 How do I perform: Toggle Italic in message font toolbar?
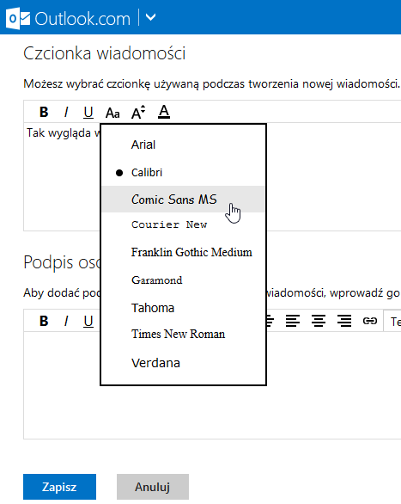pyautogui.click(x=66, y=112)
